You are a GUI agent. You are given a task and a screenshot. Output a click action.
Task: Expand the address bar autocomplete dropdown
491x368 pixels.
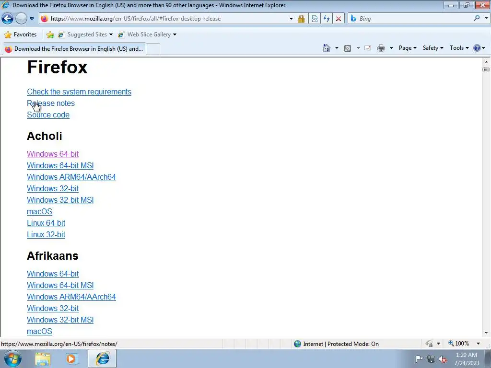click(291, 19)
